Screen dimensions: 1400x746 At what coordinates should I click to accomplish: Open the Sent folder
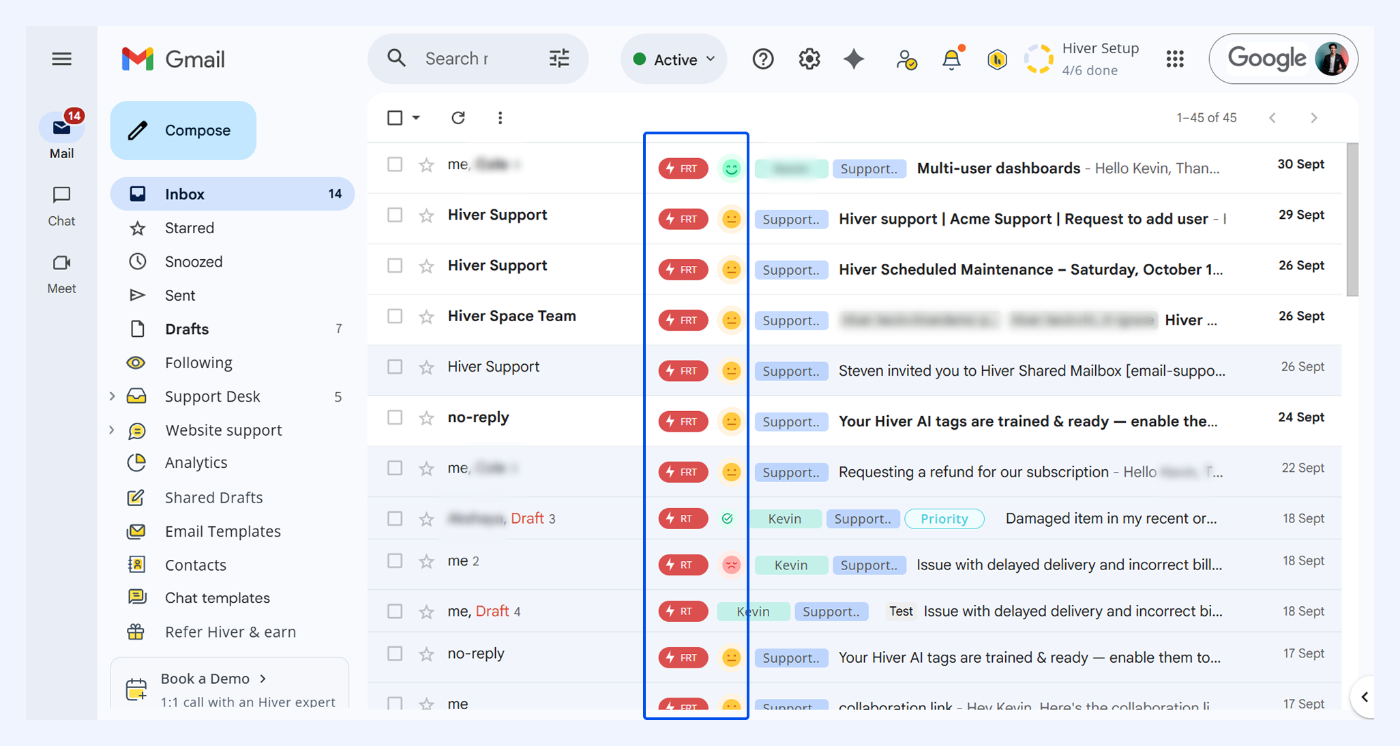pos(232,295)
